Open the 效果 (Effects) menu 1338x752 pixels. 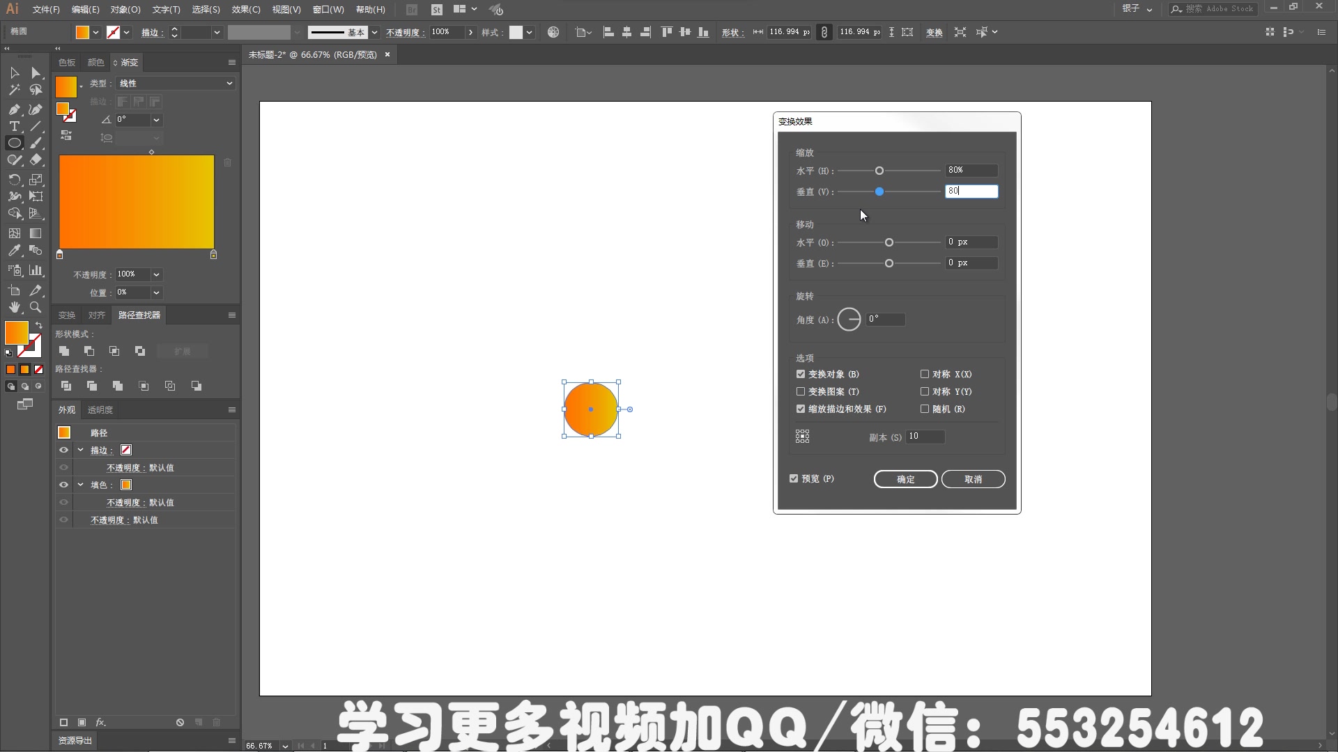[242, 9]
